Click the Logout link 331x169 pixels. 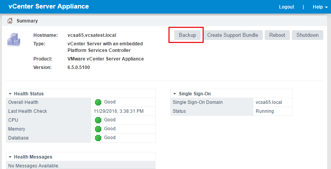[286, 7]
